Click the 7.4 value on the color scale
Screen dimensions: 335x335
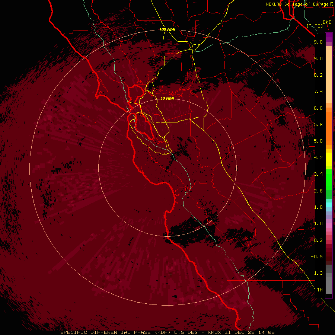coord(318,92)
